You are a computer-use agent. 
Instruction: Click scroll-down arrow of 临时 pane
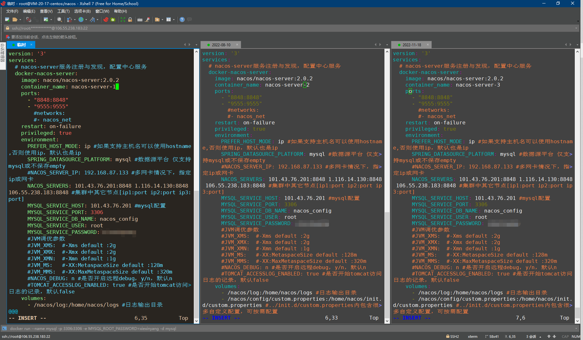click(x=196, y=321)
